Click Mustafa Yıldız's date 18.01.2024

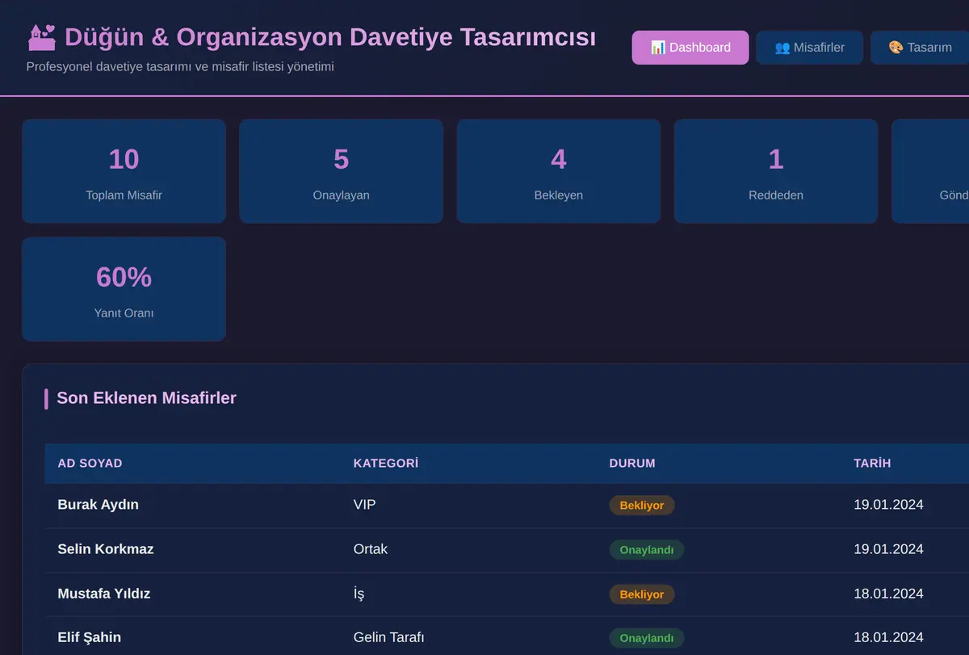click(x=888, y=594)
